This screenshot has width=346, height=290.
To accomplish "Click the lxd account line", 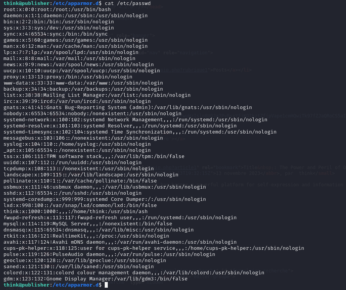I will point(80,205).
